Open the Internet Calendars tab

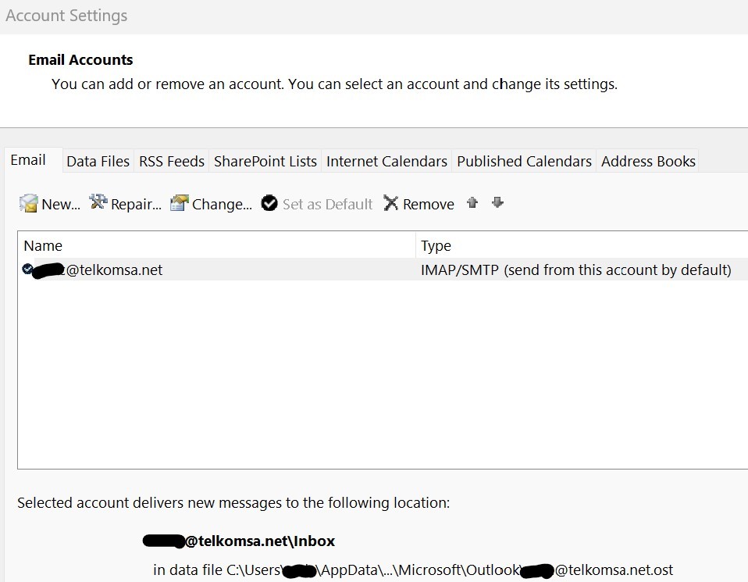[386, 162]
